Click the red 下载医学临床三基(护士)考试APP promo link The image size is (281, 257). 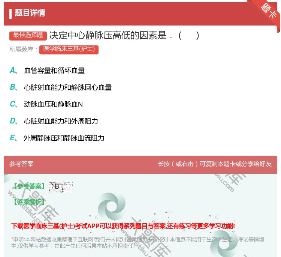(x=123, y=226)
